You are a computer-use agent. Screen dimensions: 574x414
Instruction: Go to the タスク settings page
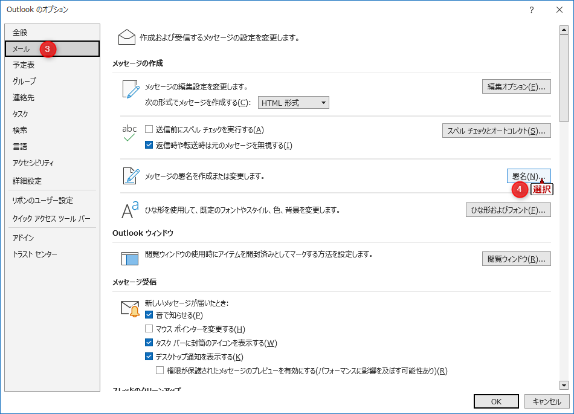click(52, 114)
